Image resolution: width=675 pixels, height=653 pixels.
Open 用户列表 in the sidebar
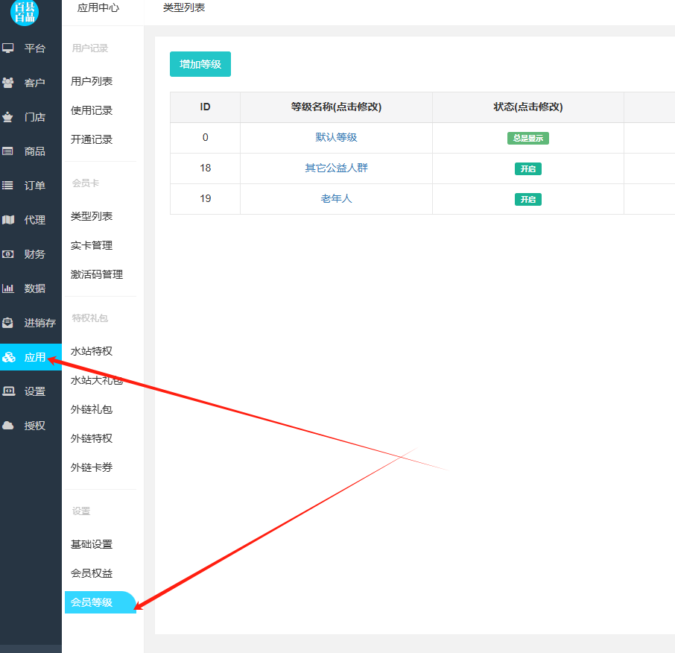click(92, 81)
